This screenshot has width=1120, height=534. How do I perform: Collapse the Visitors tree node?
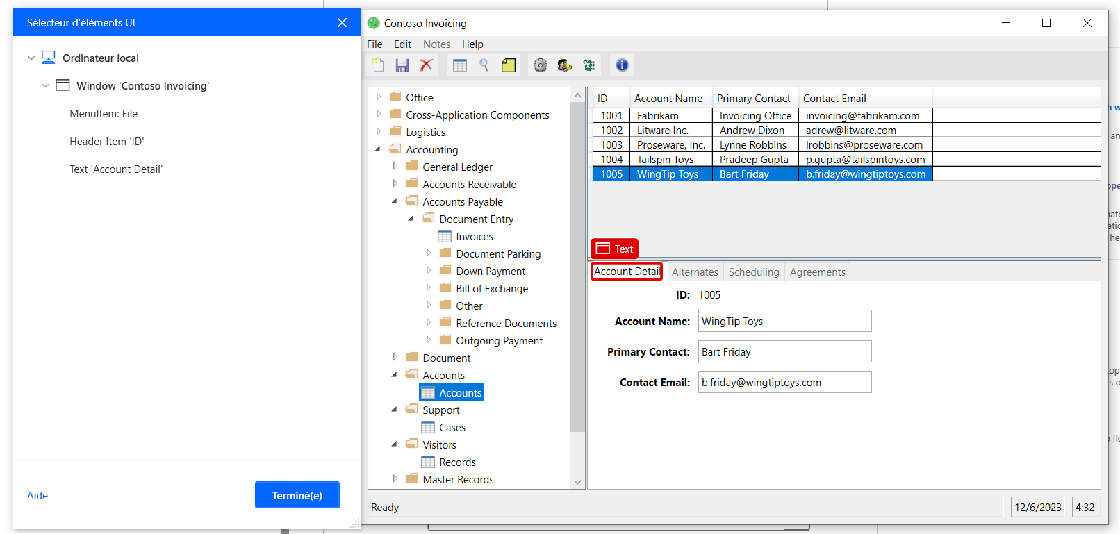[x=395, y=444]
